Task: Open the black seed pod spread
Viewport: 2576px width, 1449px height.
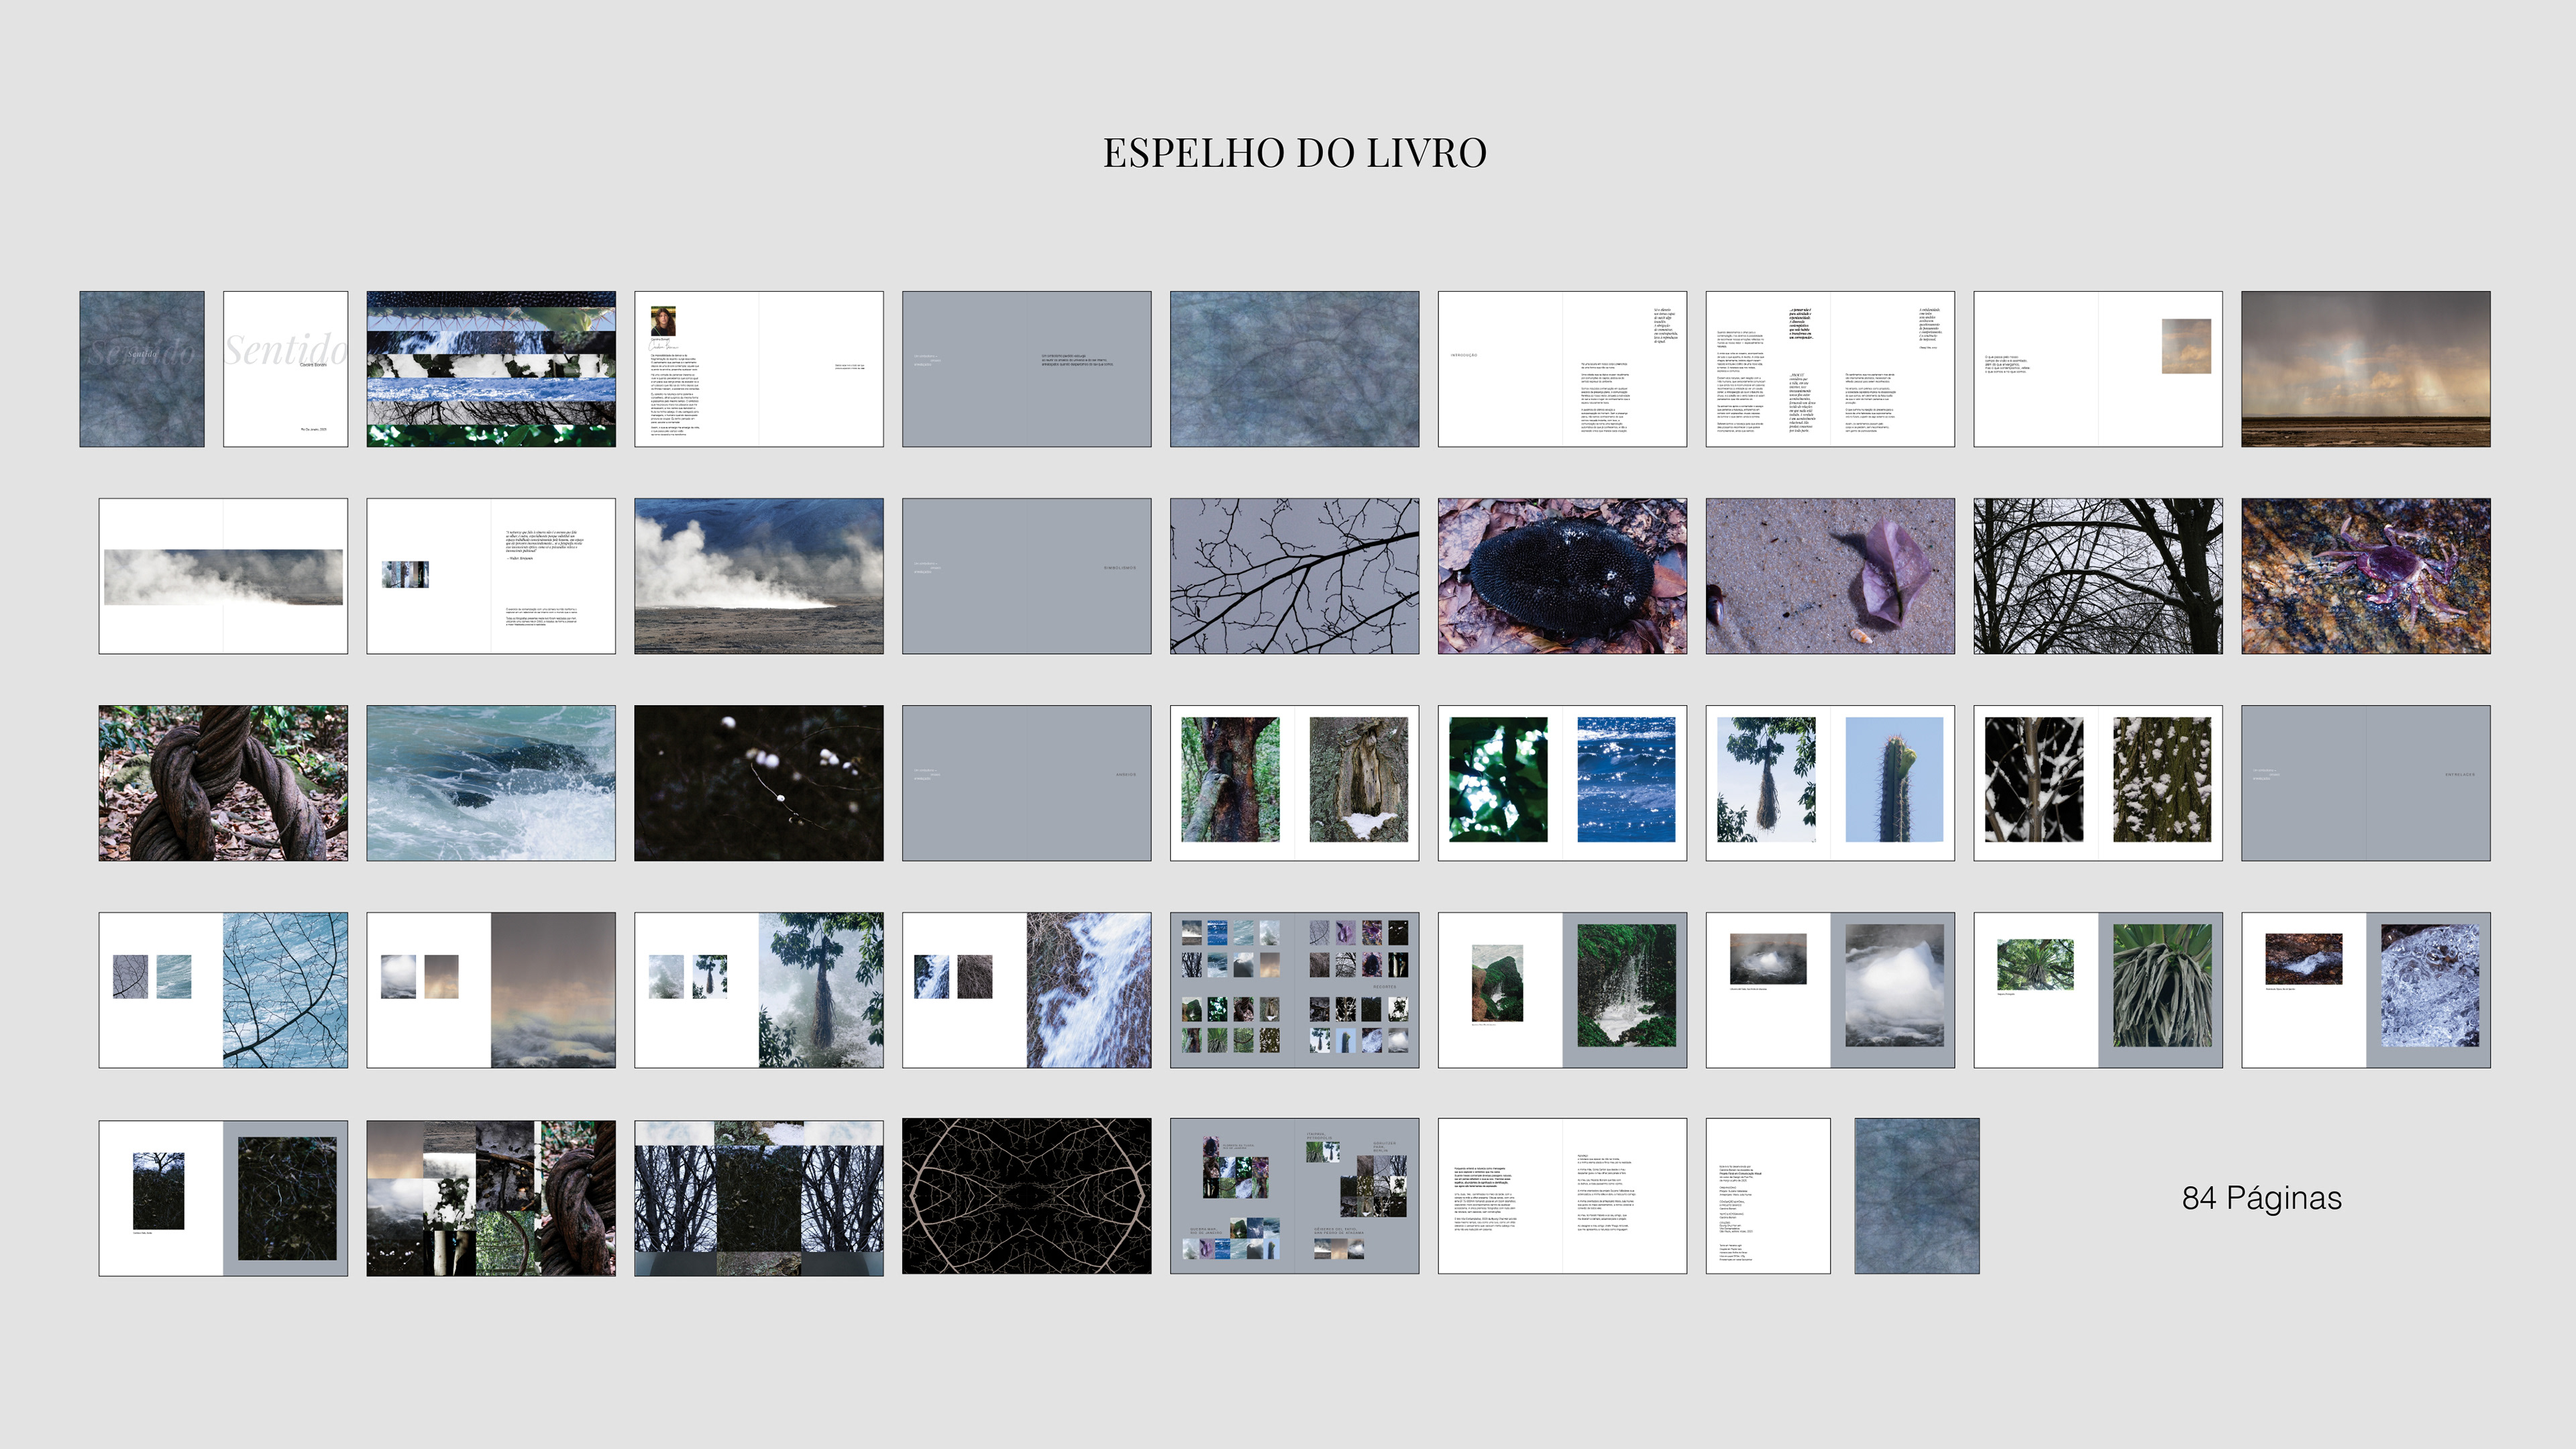Action: (1562, 576)
